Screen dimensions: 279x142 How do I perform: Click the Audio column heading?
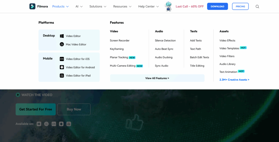[x=159, y=31]
